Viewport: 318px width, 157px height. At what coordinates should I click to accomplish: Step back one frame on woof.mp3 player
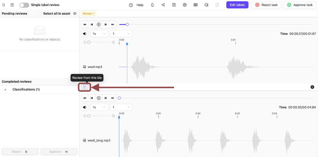pyautogui.click(x=92, y=24)
